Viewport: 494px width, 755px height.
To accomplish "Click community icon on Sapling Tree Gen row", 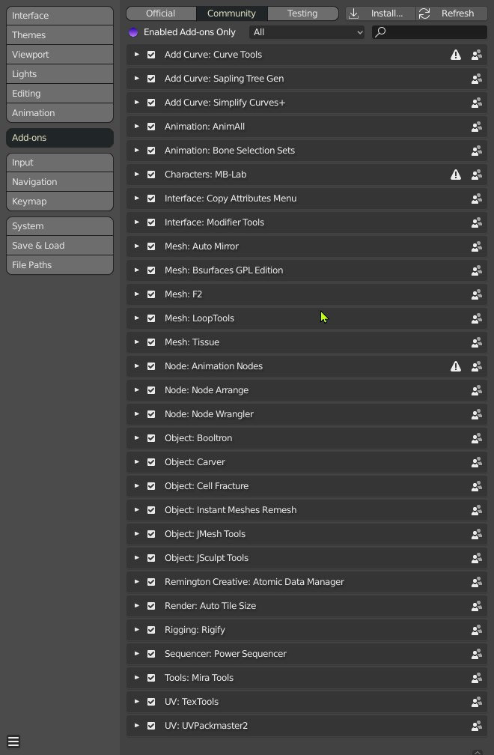I will (477, 79).
